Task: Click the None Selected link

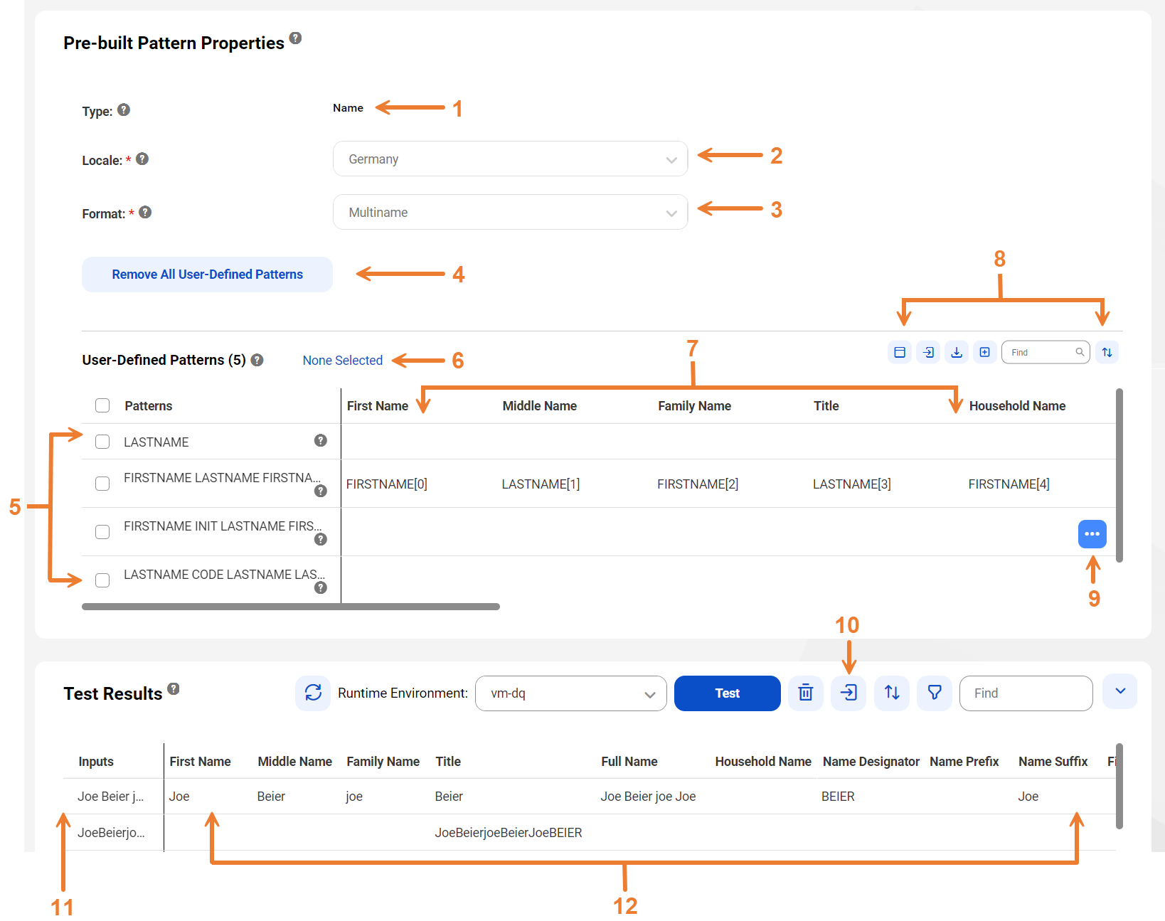Action: tap(343, 361)
